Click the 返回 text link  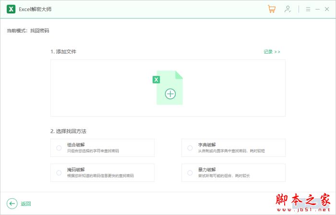26,203
